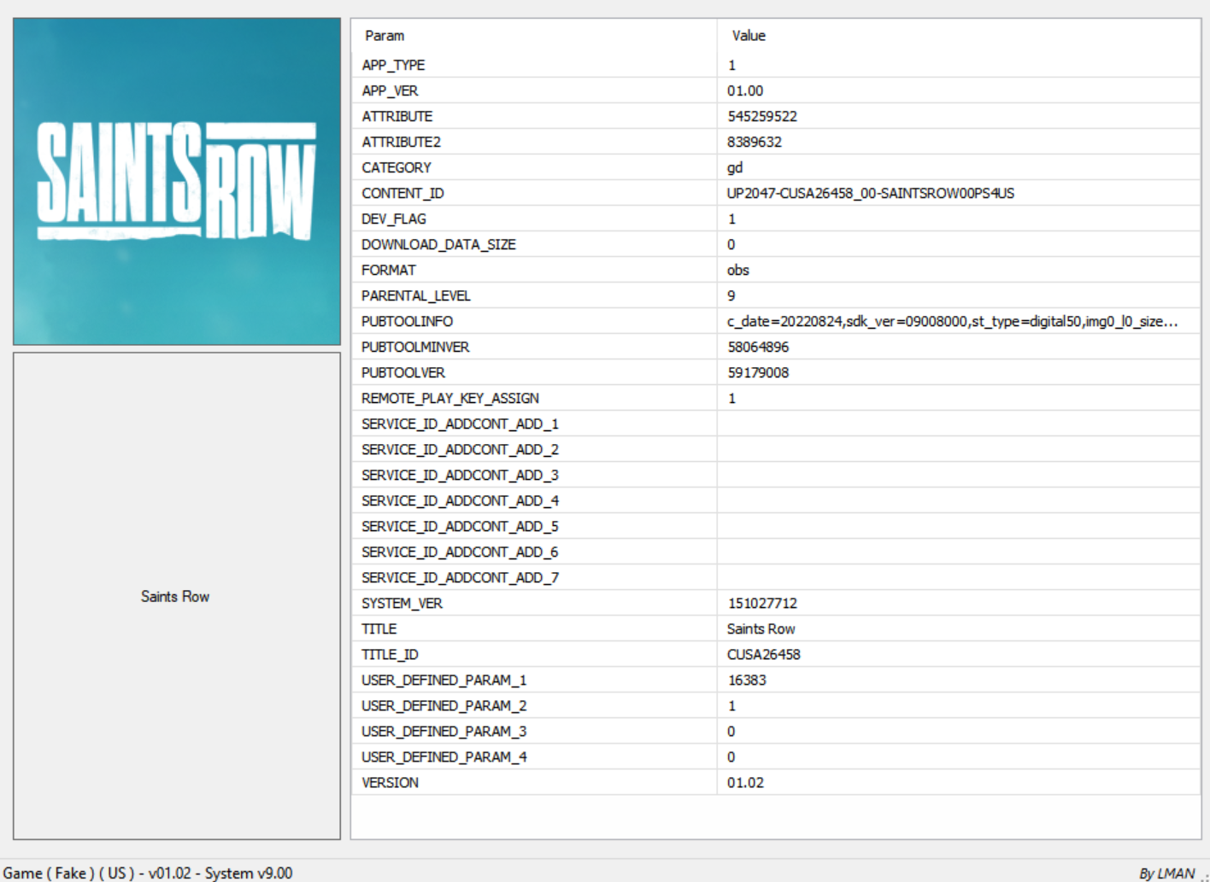1210x882 pixels.
Task: Select the PUBTOOLVER parameter cell
Action: pyautogui.click(x=534, y=372)
